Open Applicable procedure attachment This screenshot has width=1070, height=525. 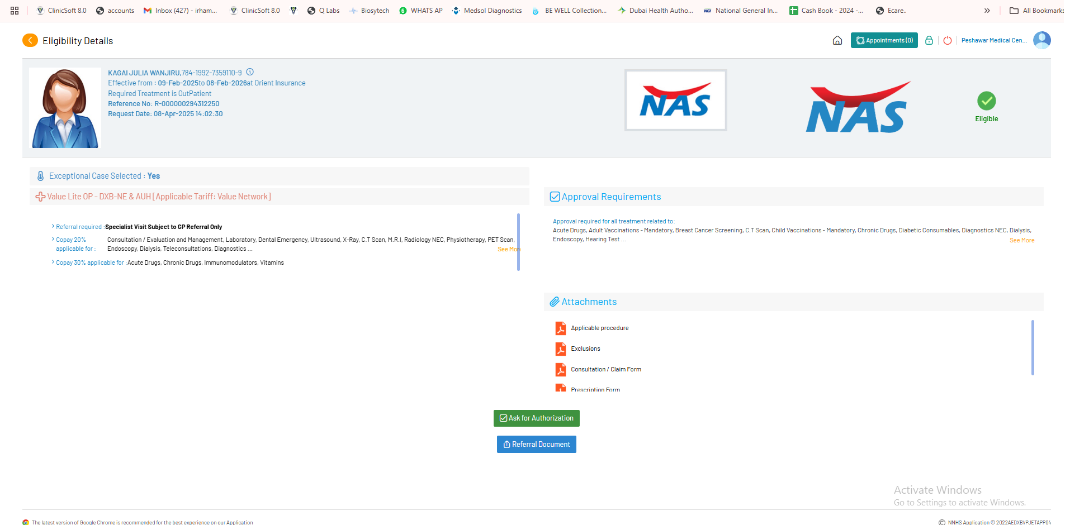[x=600, y=328]
